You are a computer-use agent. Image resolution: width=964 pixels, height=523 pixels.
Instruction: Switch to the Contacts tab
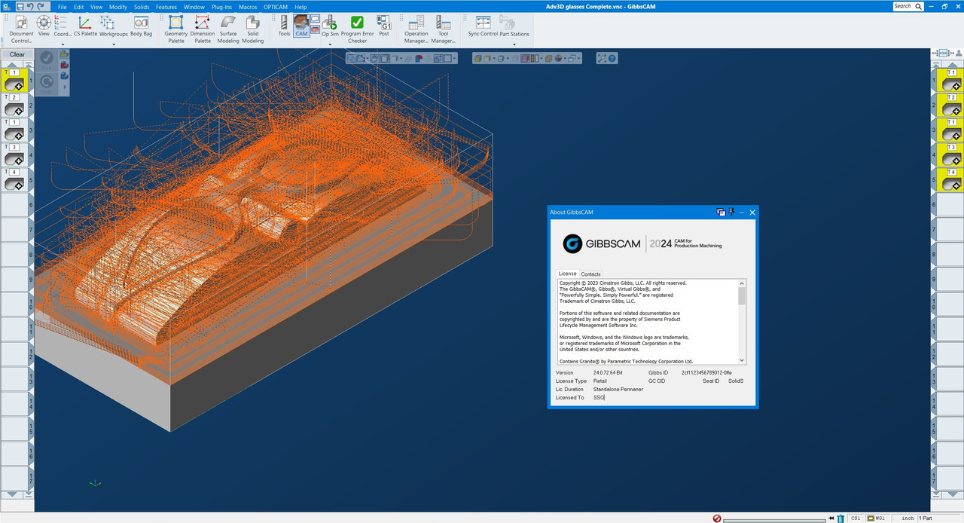click(590, 274)
